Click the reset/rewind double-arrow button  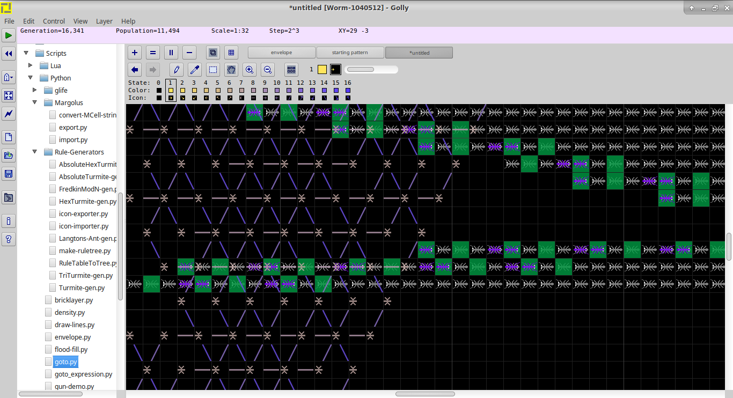coord(8,54)
